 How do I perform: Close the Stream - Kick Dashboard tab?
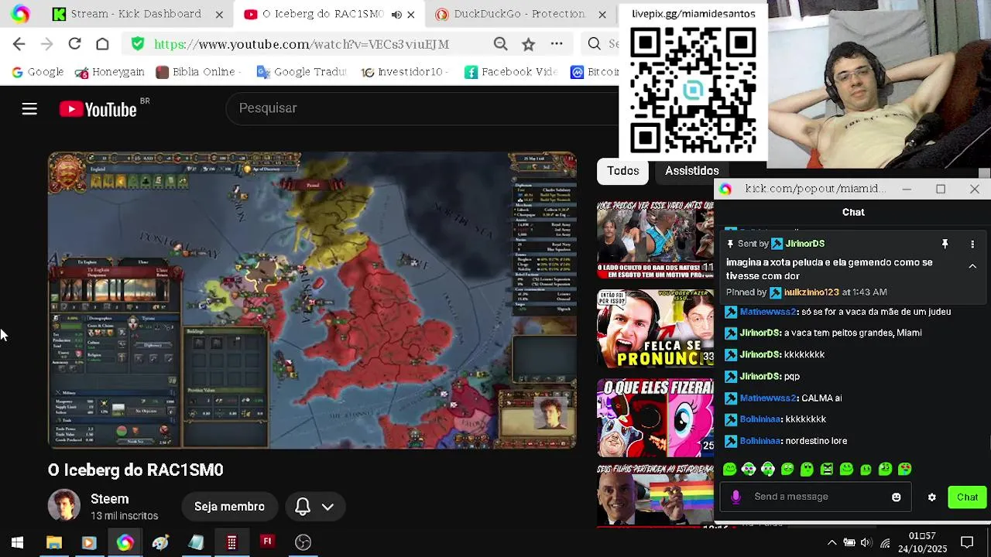point(219,14)
